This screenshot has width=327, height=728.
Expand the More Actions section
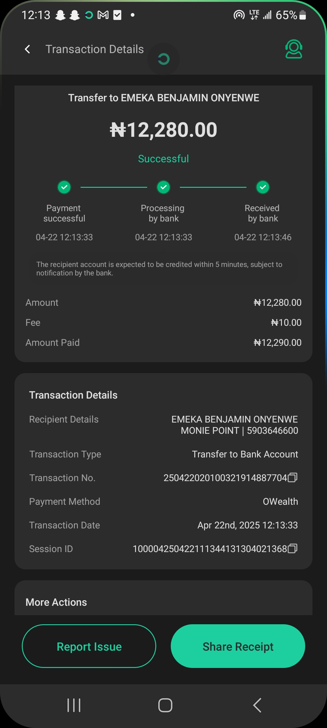click(x=56, y=602)
